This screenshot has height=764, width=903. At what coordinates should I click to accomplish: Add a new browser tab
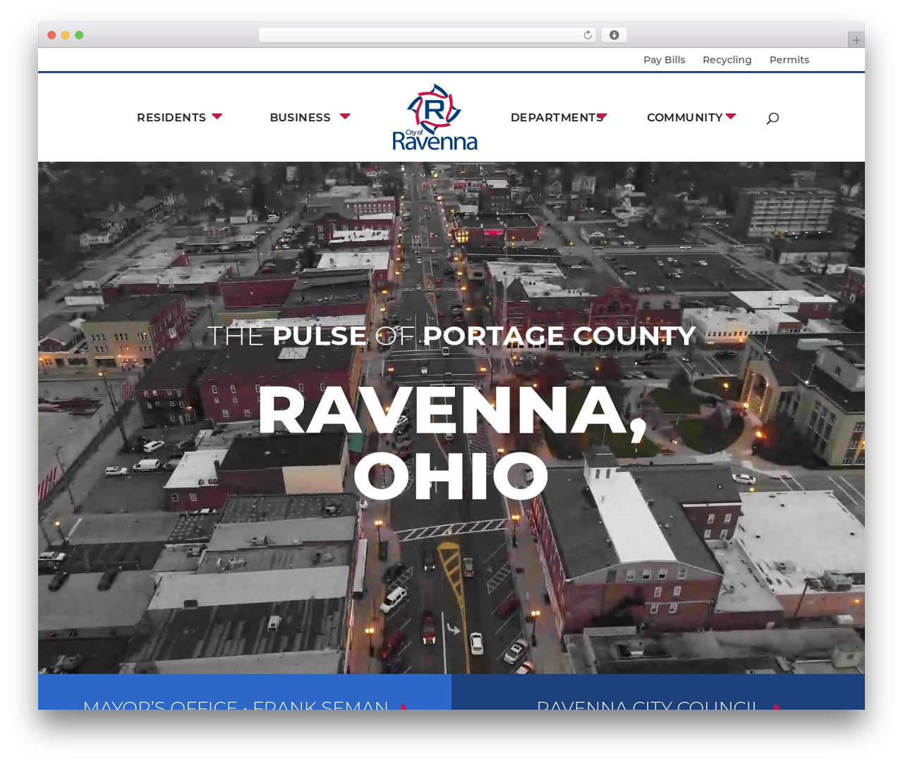[856, 40]
